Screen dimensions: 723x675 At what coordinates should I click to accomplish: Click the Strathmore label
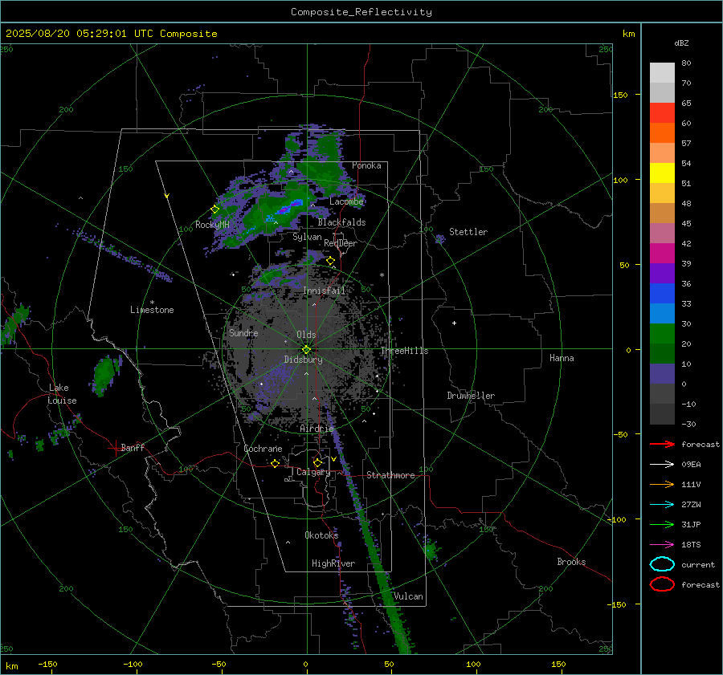coord(390,475)
